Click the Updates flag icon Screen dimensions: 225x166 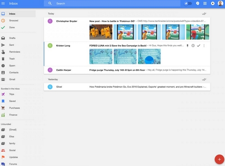pos(3,157)
